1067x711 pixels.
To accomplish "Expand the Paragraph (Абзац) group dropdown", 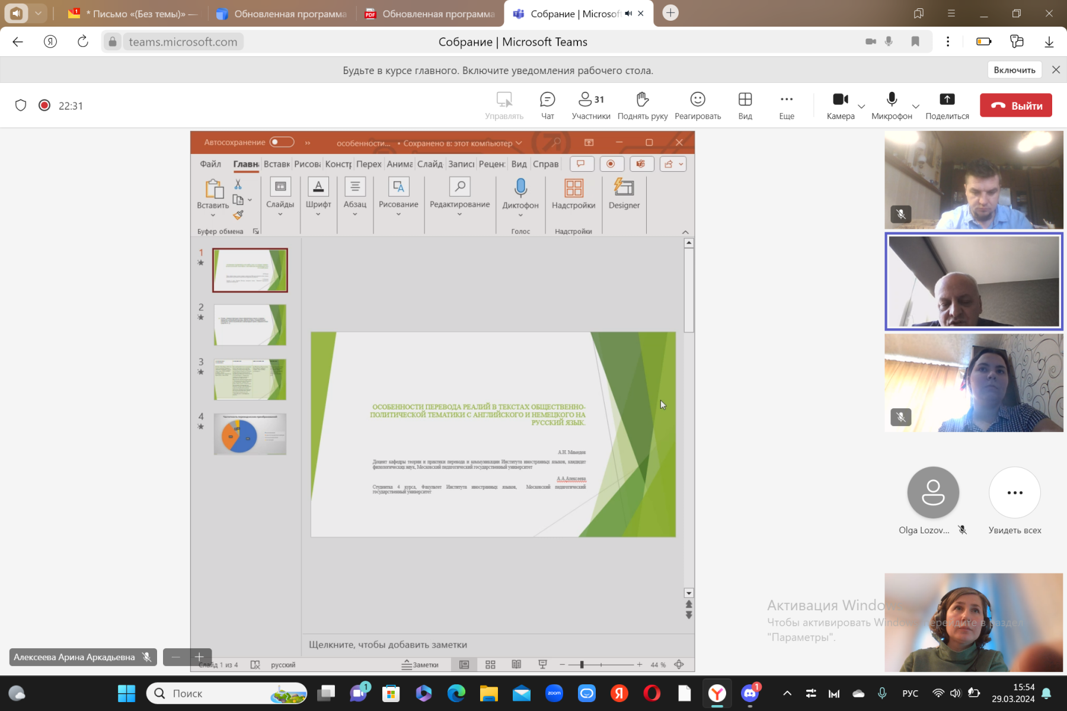I will [x=355, y=214].
